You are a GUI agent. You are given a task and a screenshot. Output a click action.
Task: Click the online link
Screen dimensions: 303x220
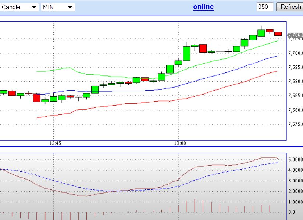[203, 7]
